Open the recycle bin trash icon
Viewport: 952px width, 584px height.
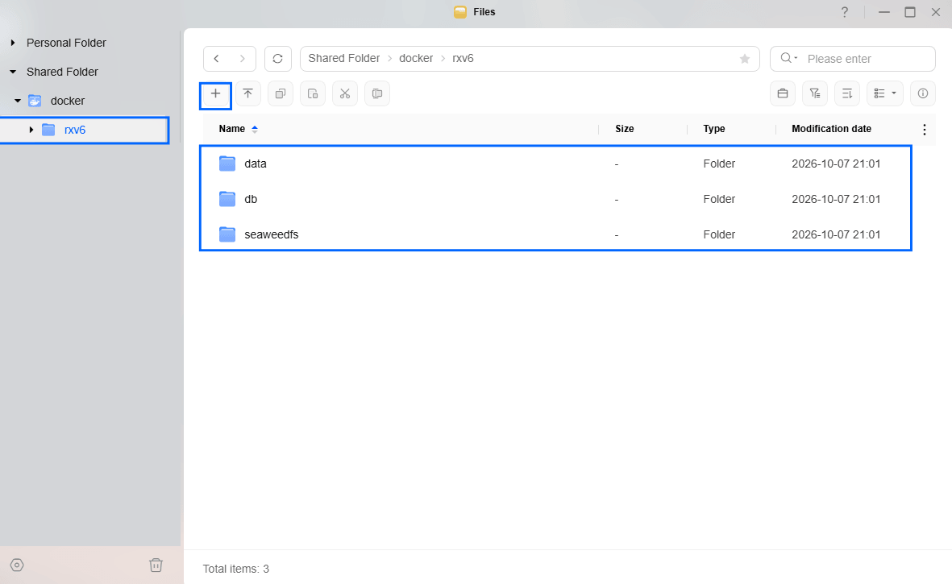[156, 565]
